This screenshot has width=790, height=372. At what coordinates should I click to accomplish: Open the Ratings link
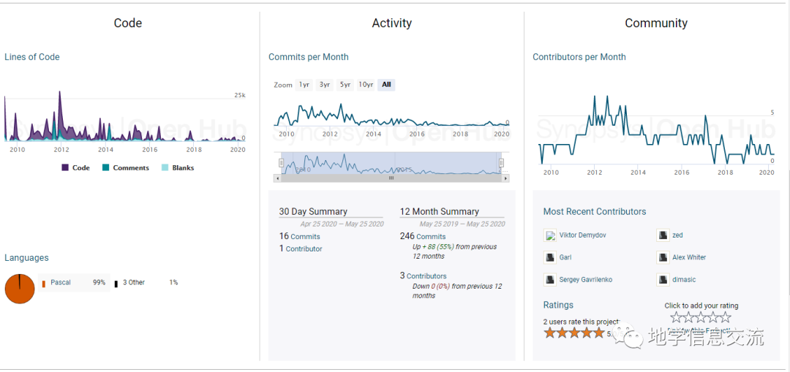click(558, 305)
